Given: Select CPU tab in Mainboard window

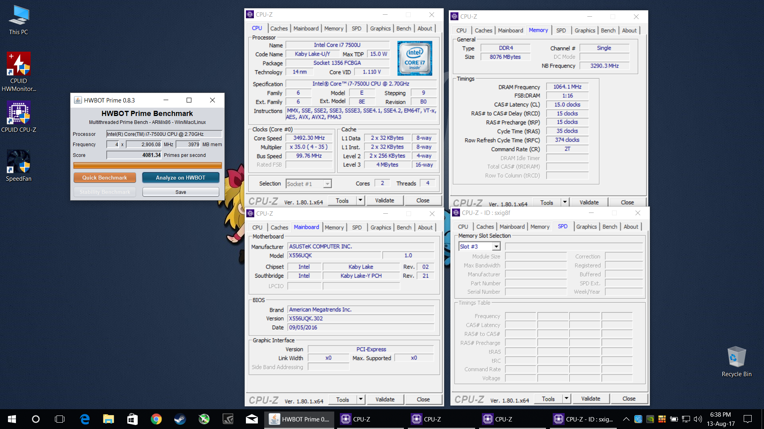Looking at the screenshot, I should [257, 228].
